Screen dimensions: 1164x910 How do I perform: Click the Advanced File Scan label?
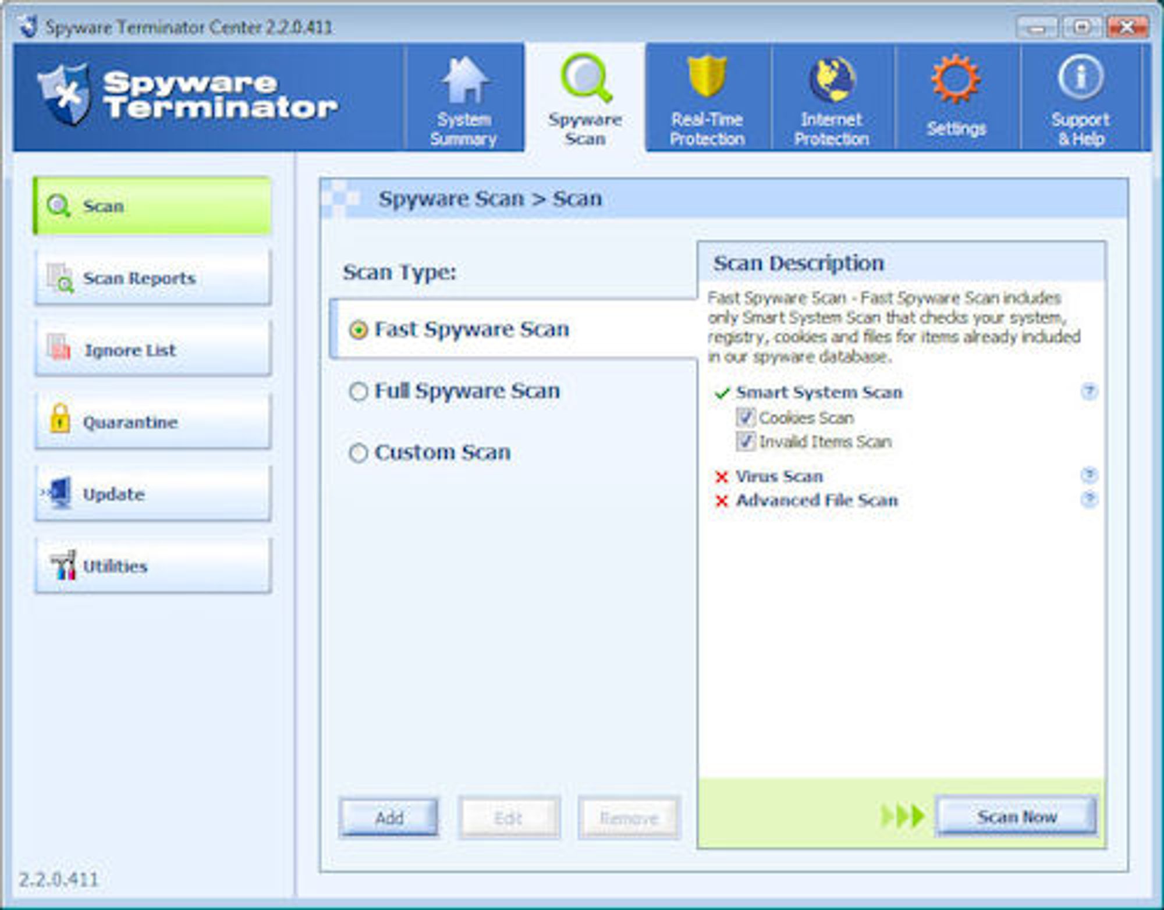[817, 500]
